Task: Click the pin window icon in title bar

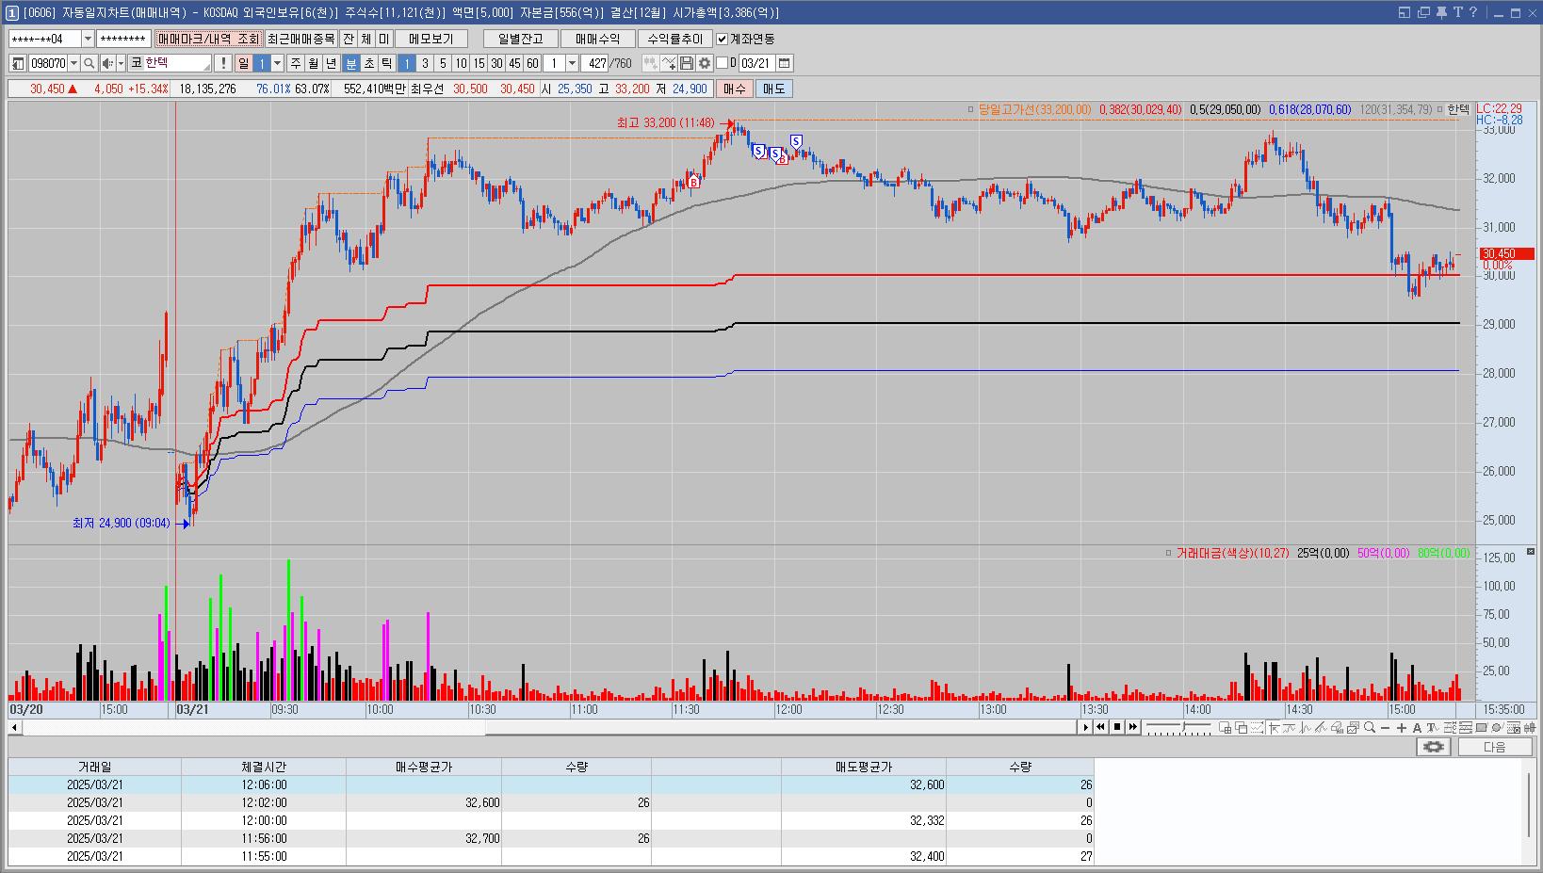Action: [1441, 12]
